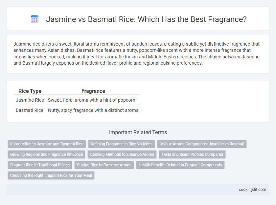The image size is (276, 205).
Task: Click the Rice Type column header
Action: (x=30, y=91)
